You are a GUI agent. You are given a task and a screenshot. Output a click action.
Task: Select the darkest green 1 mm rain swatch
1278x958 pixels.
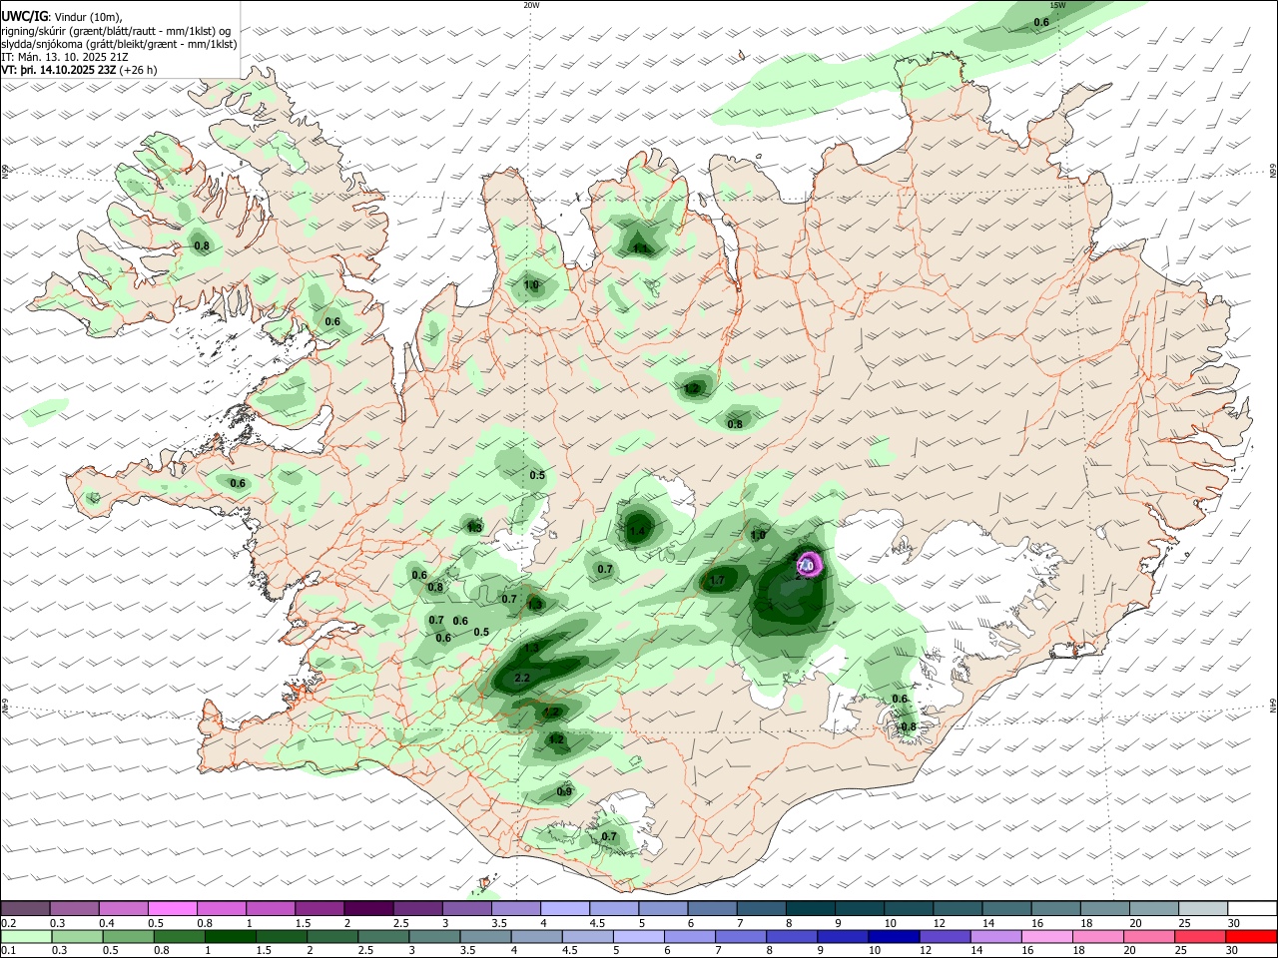[233, 936]
